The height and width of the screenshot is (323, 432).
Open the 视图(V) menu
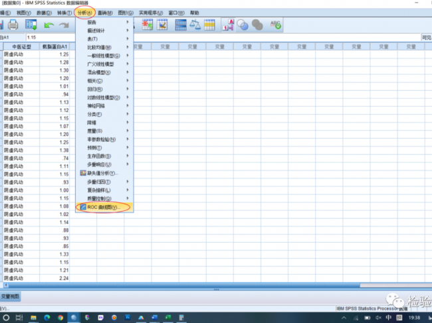(x=24, y=13)
